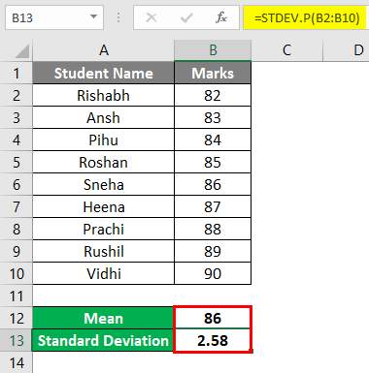Click the Cancel (X) formula bar icon
The width and height of the screenshot is (369, 373).
[x=151, y=17]
